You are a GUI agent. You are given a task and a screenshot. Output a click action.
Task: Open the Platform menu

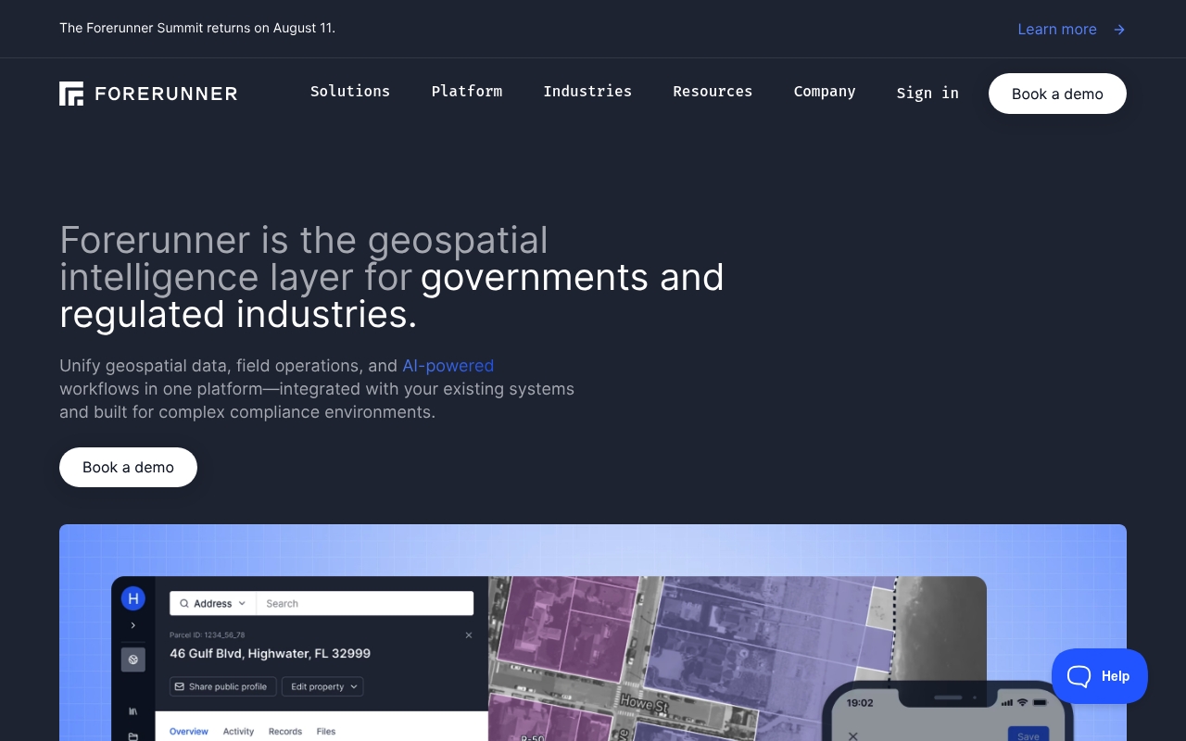[467, 91]
